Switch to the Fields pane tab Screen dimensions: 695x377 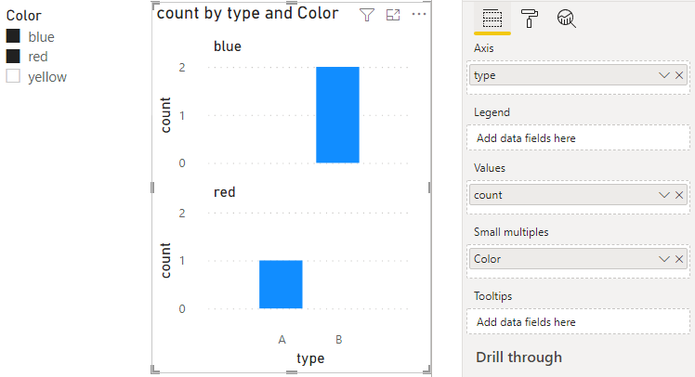492,19
